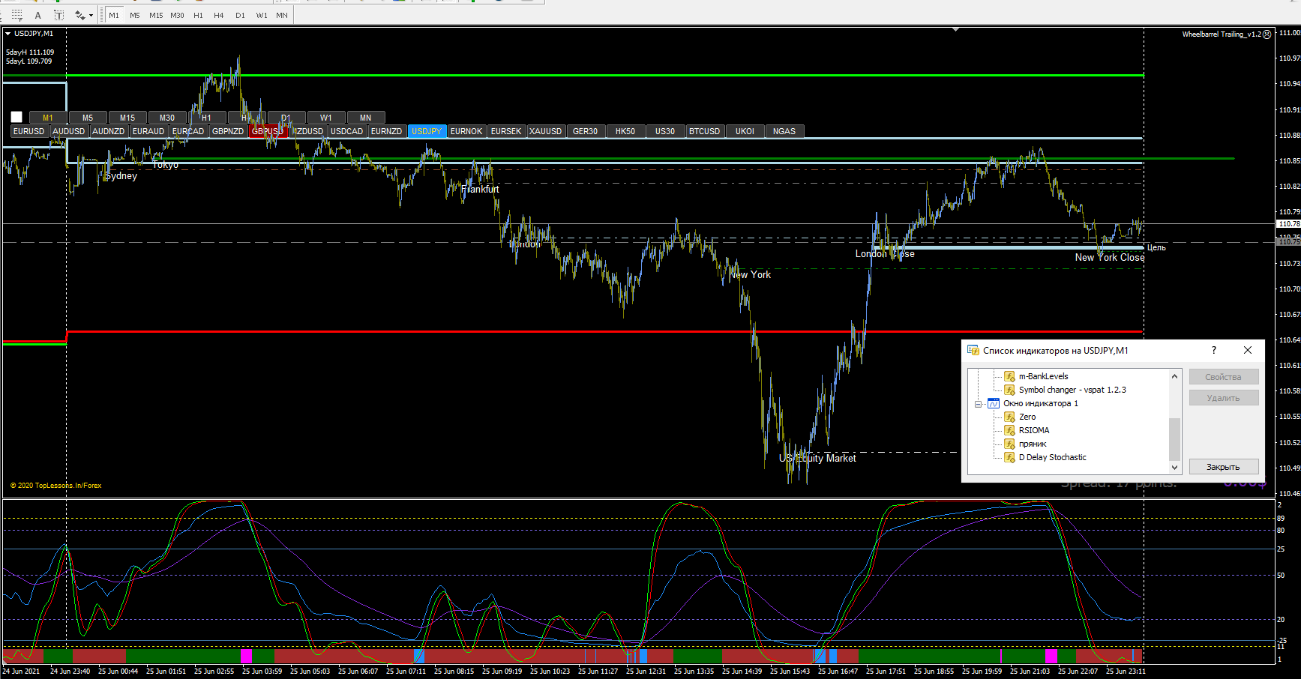Click the help question mark in dialog

pos(1214,350)
